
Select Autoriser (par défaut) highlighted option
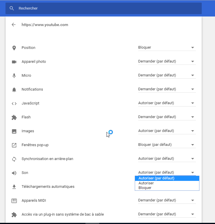156,178
